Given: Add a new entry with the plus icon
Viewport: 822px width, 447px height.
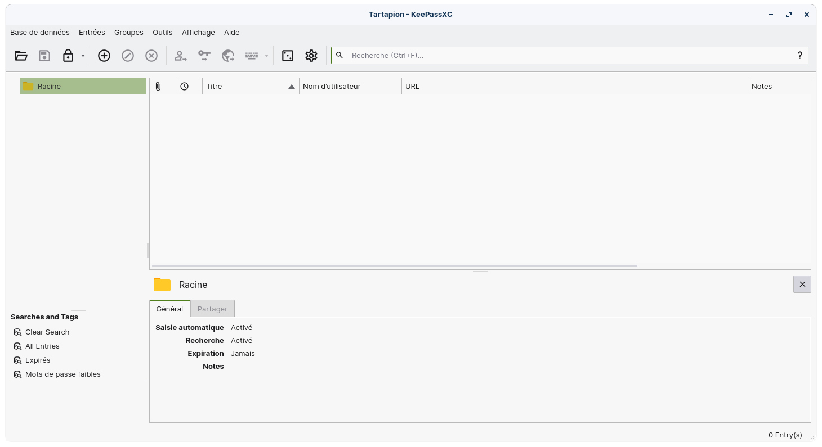Looking at the screenshot, I should tap(104, 56).
